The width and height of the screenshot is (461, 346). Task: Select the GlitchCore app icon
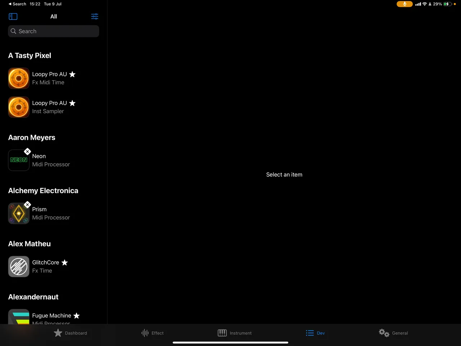tap(19, 267)
